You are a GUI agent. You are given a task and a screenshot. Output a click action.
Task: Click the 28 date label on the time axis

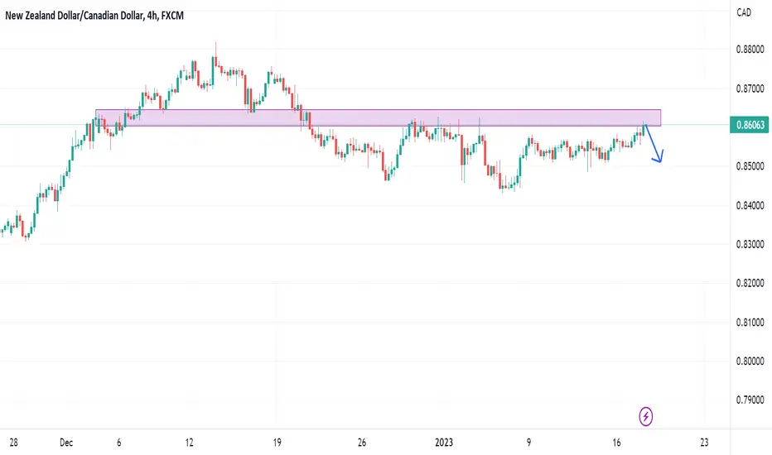(13, 443)
